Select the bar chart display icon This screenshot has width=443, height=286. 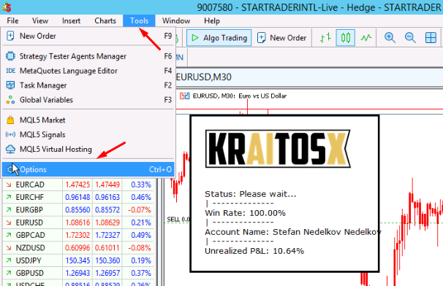click(x=325, y=37)
